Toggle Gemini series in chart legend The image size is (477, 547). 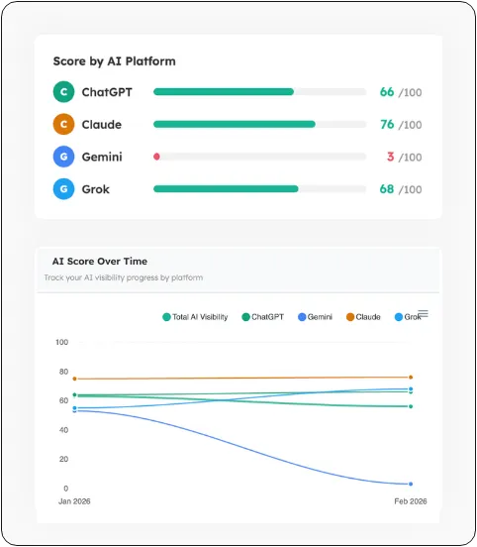316,317
